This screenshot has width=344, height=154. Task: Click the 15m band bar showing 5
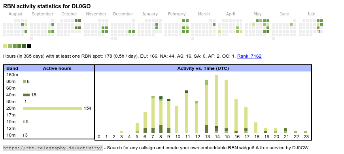[24, 122]
